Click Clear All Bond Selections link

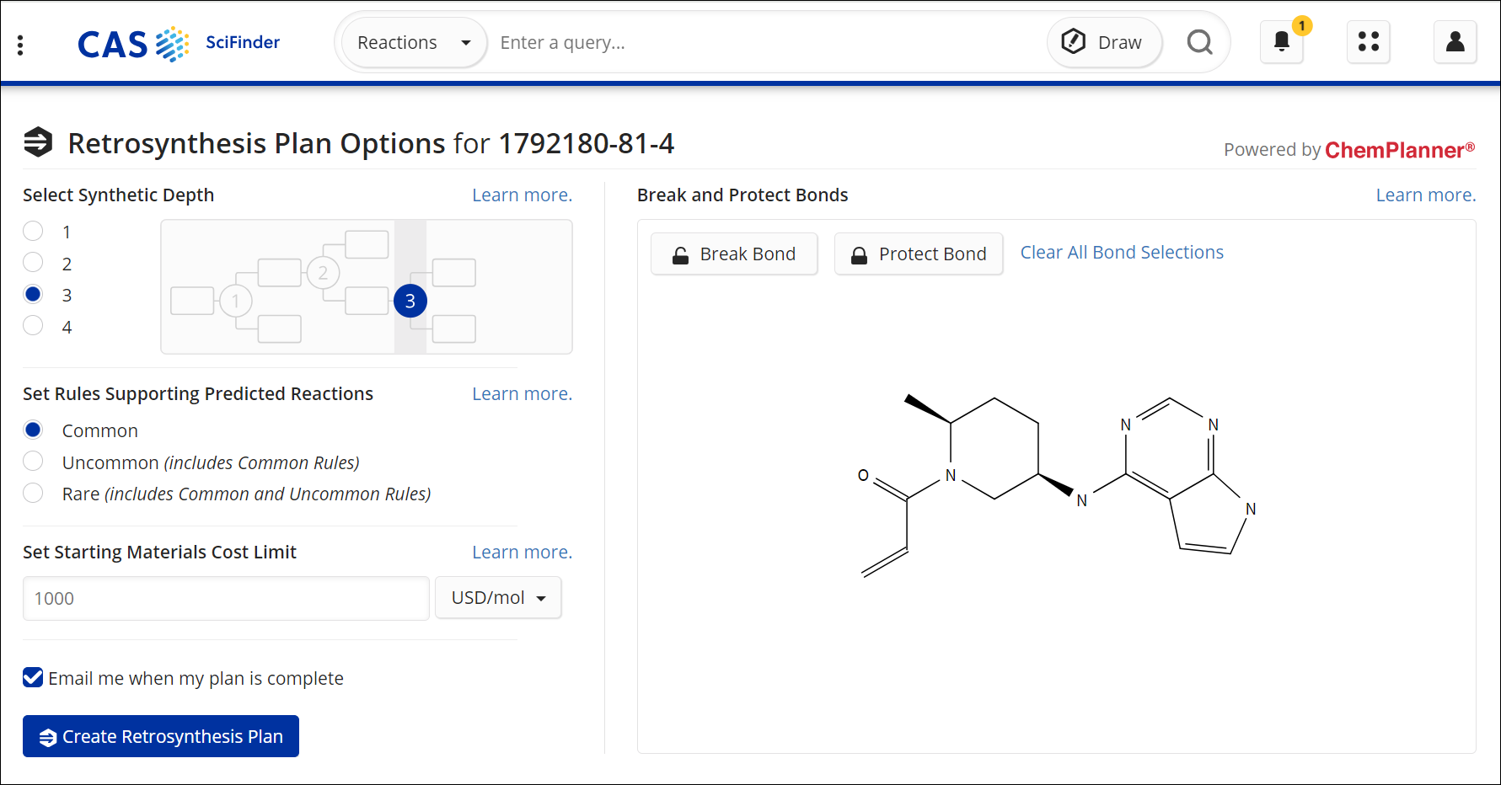1121,253
